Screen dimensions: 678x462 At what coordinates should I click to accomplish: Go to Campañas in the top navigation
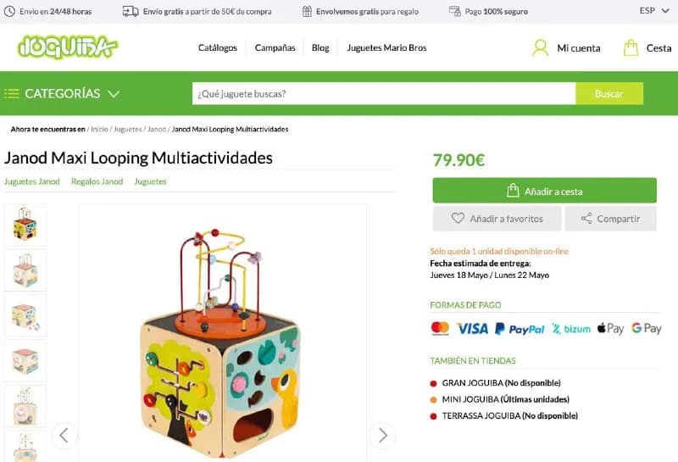[275, 47]
